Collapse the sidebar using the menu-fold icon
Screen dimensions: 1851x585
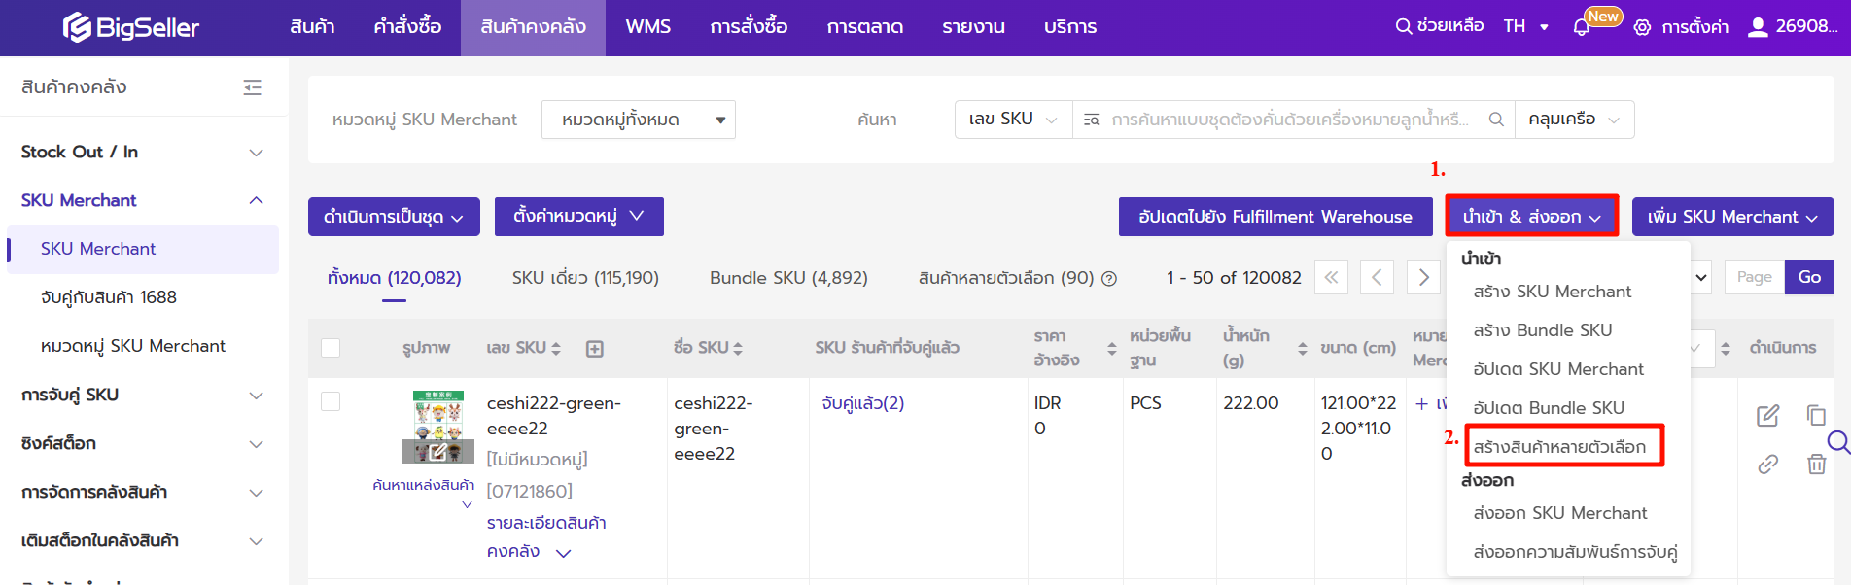click(253, 87)
